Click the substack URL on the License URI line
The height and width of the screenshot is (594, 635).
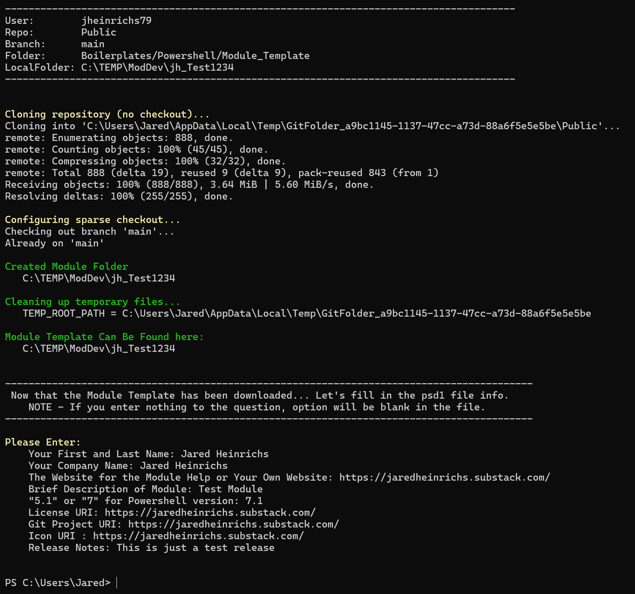(210, 512)
